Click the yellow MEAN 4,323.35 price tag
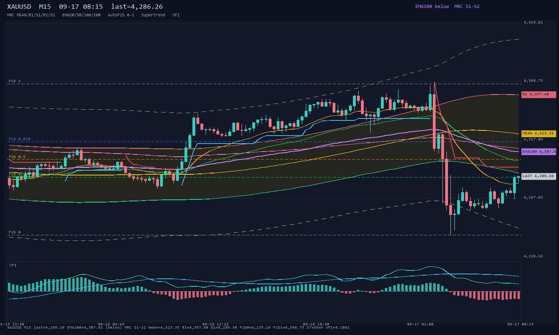Screen dimensions: 559x335 [539, 134]
